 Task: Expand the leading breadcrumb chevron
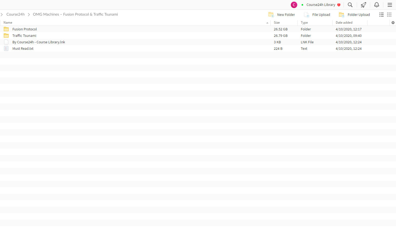point(2,14)
